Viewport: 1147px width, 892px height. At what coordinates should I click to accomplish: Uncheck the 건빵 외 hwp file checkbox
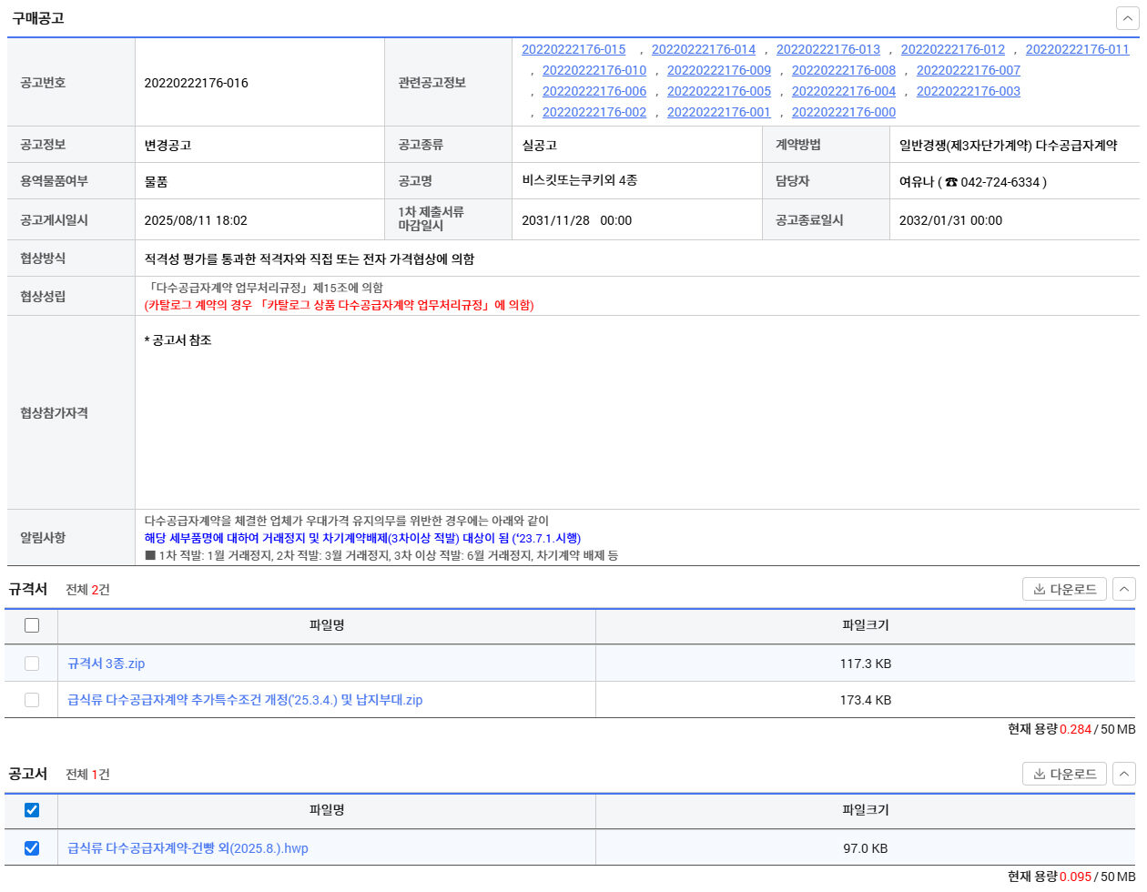point(32,848)
